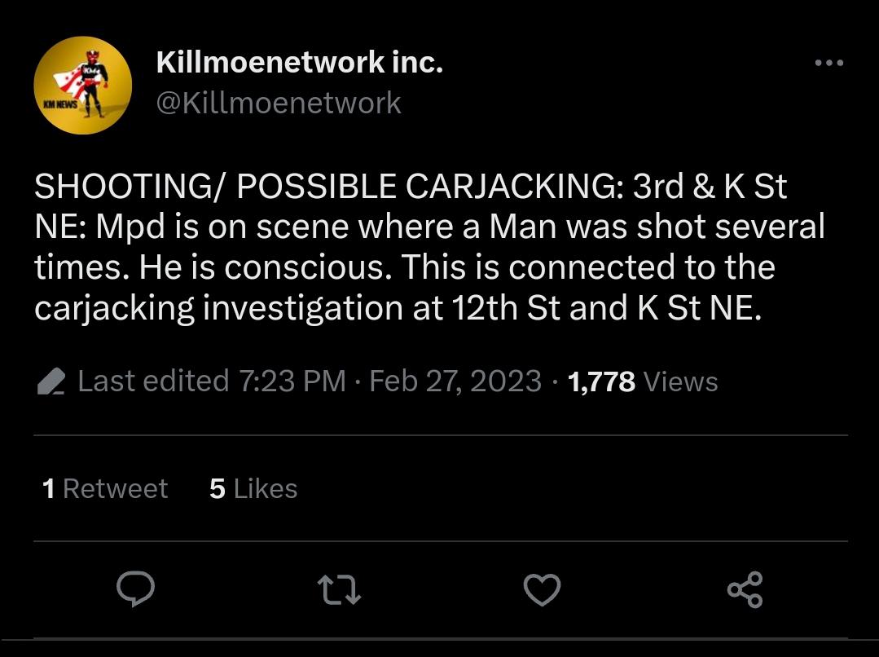Click the Feb 27, 2023 date

click(x=455, y=381)
